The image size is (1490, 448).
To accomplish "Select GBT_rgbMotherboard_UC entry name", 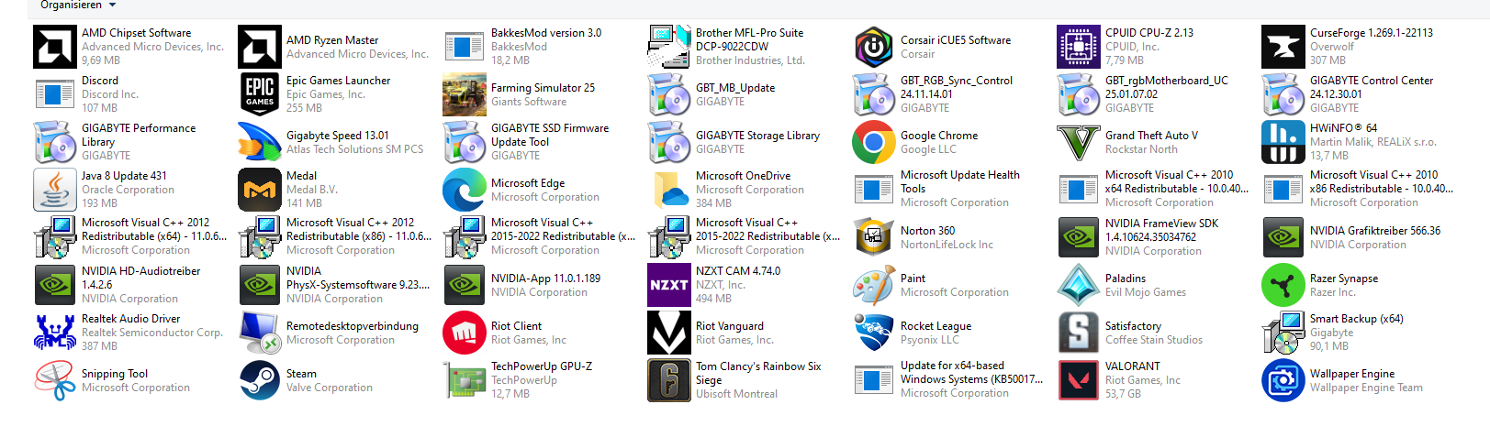I will 1167,87.
